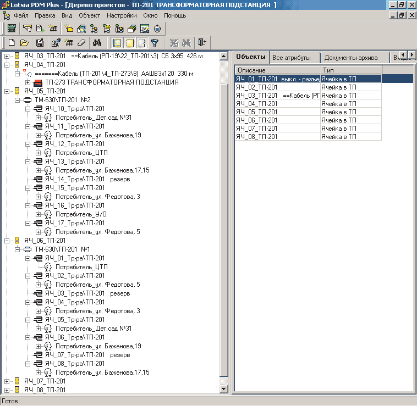Click the eraser icon in toolbar

(81, 43)
